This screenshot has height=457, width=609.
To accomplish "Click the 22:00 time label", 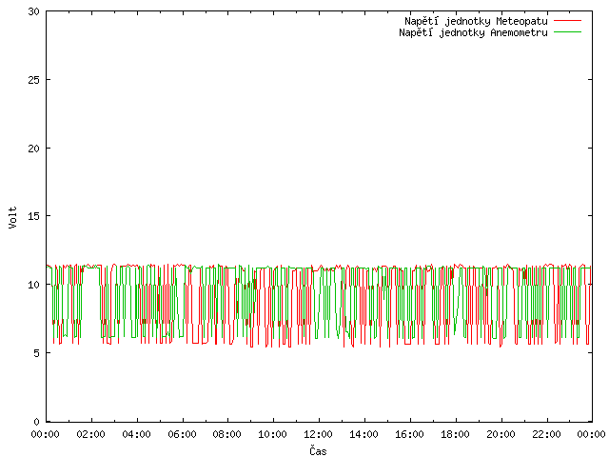I will tap(546, 434).
